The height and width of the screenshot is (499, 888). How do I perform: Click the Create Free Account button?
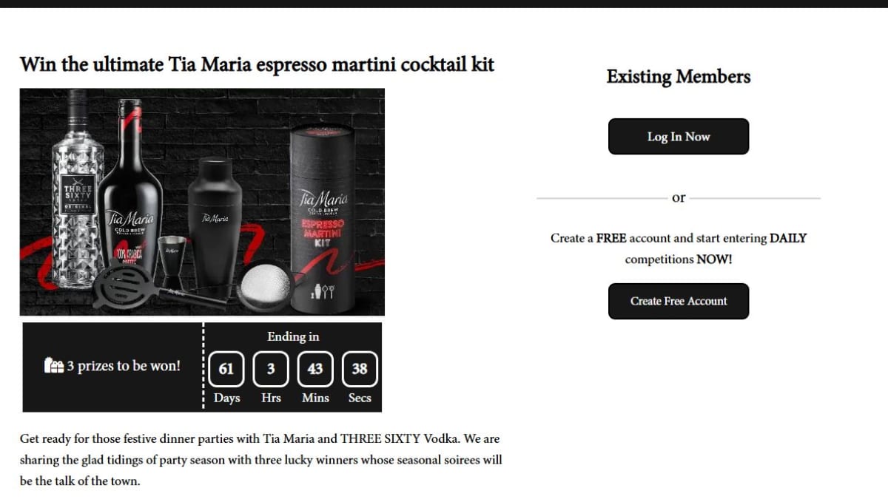point(679,301)
